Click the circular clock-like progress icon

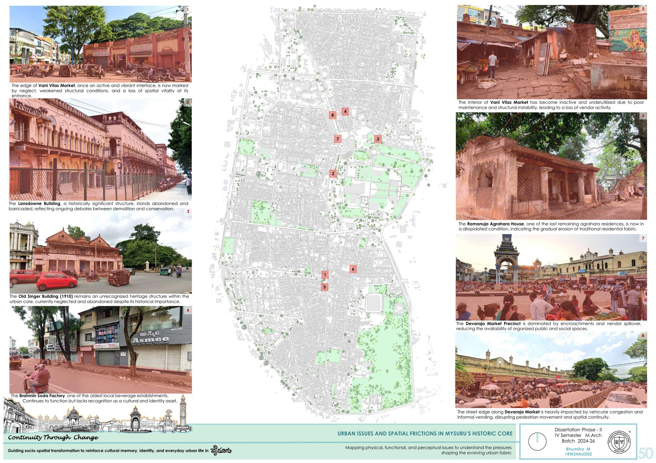[537, 441]
